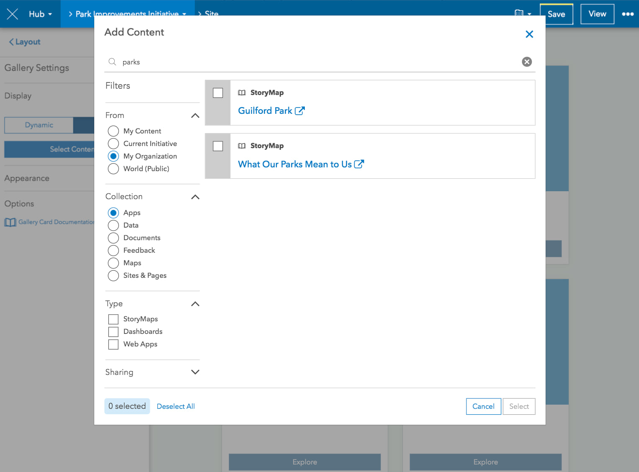Collapse the Type filter section
Screen dimensions: 639x472
[x=195, y=304]
